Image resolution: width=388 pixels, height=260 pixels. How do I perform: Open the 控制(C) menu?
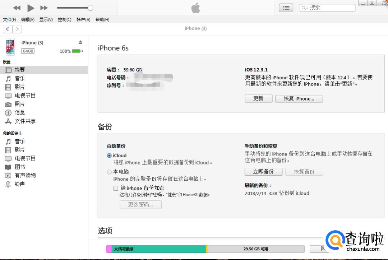65,19
